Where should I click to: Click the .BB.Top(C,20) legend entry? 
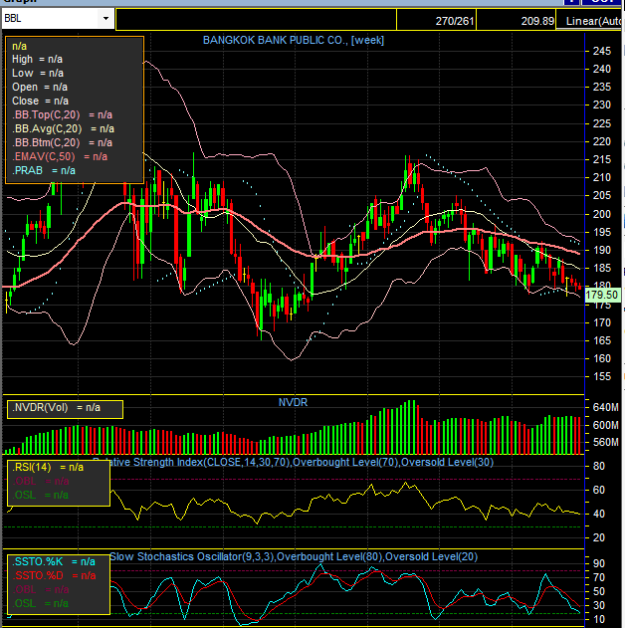(62, 114)
